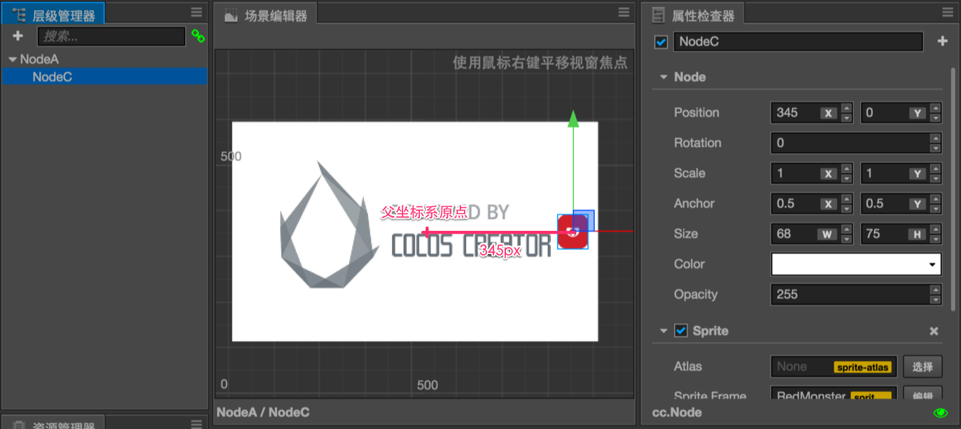961x429 pixels.
Task: Increase Anchor X with its up arrow
Action: point(846,199)
